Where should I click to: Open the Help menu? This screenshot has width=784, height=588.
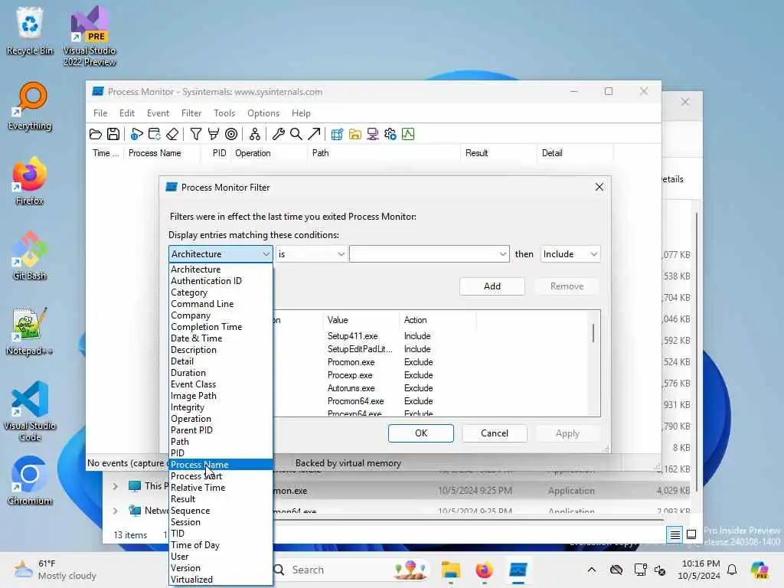tap(301, 113)
